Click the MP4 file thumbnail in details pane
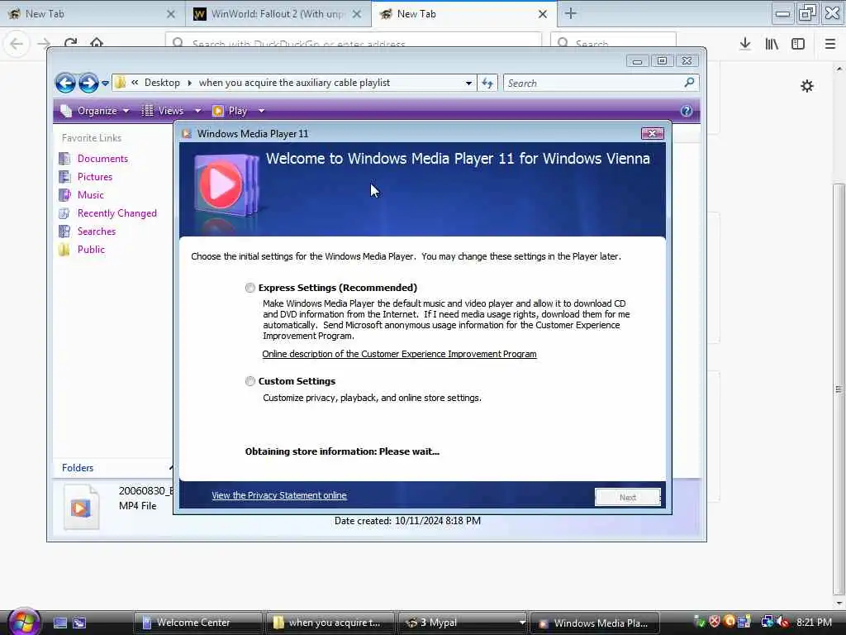Viewport: 846px width, 635px height. pos(81,507)
